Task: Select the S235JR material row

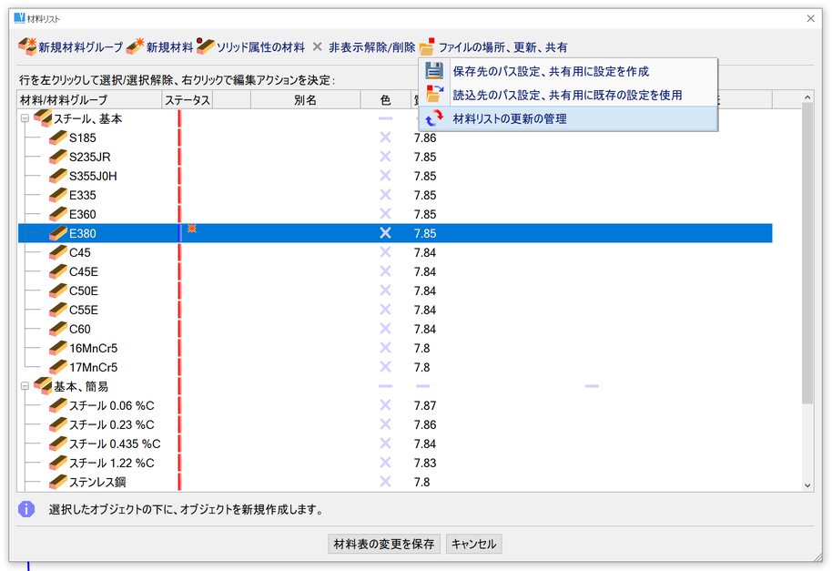Action: (89, 157)
